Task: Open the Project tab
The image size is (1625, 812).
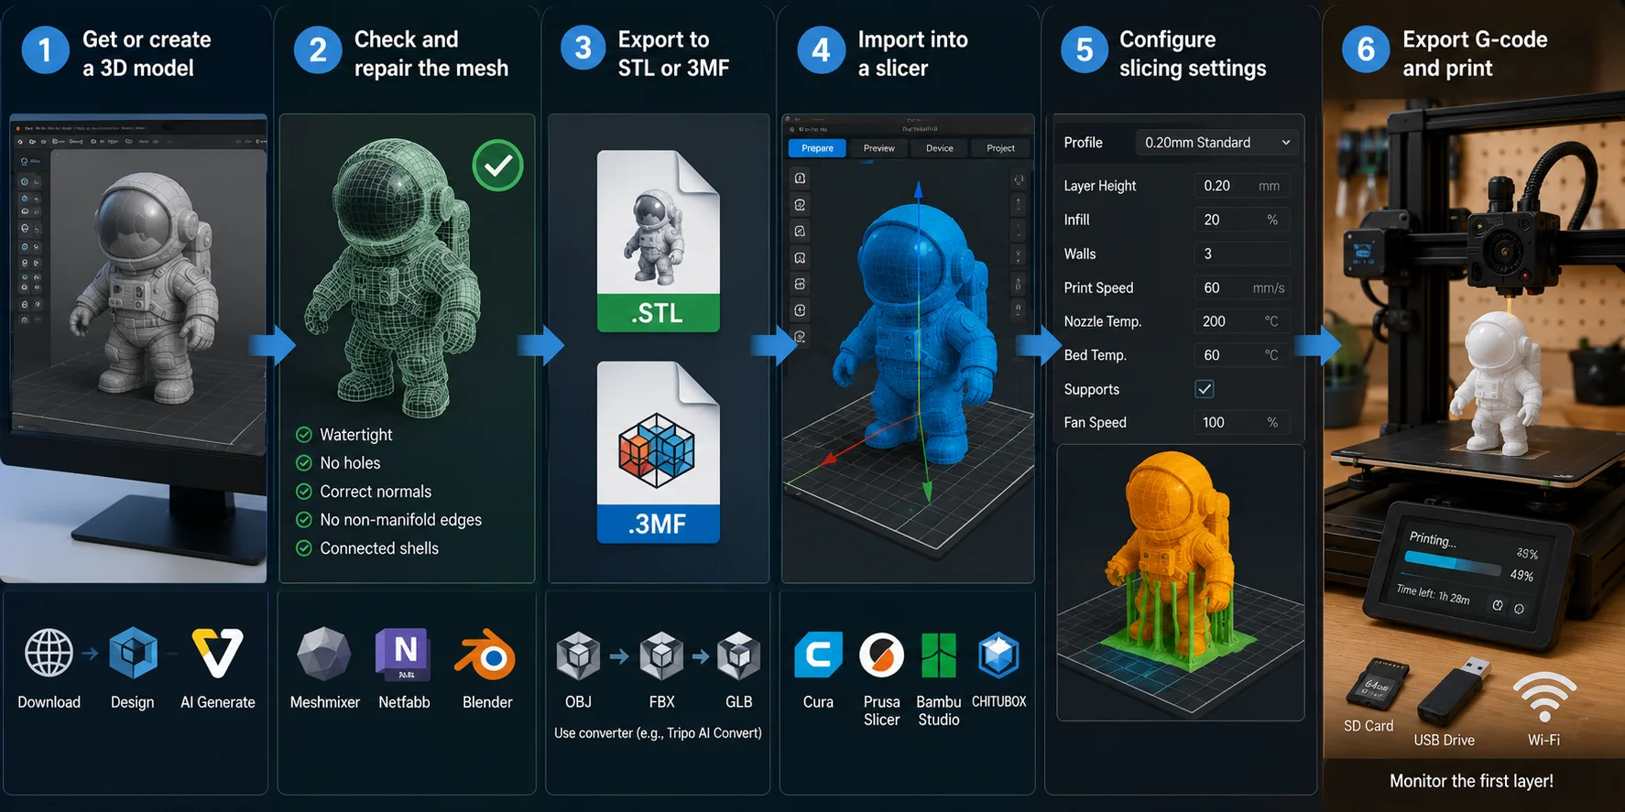Action: (x=1000, y=148)
